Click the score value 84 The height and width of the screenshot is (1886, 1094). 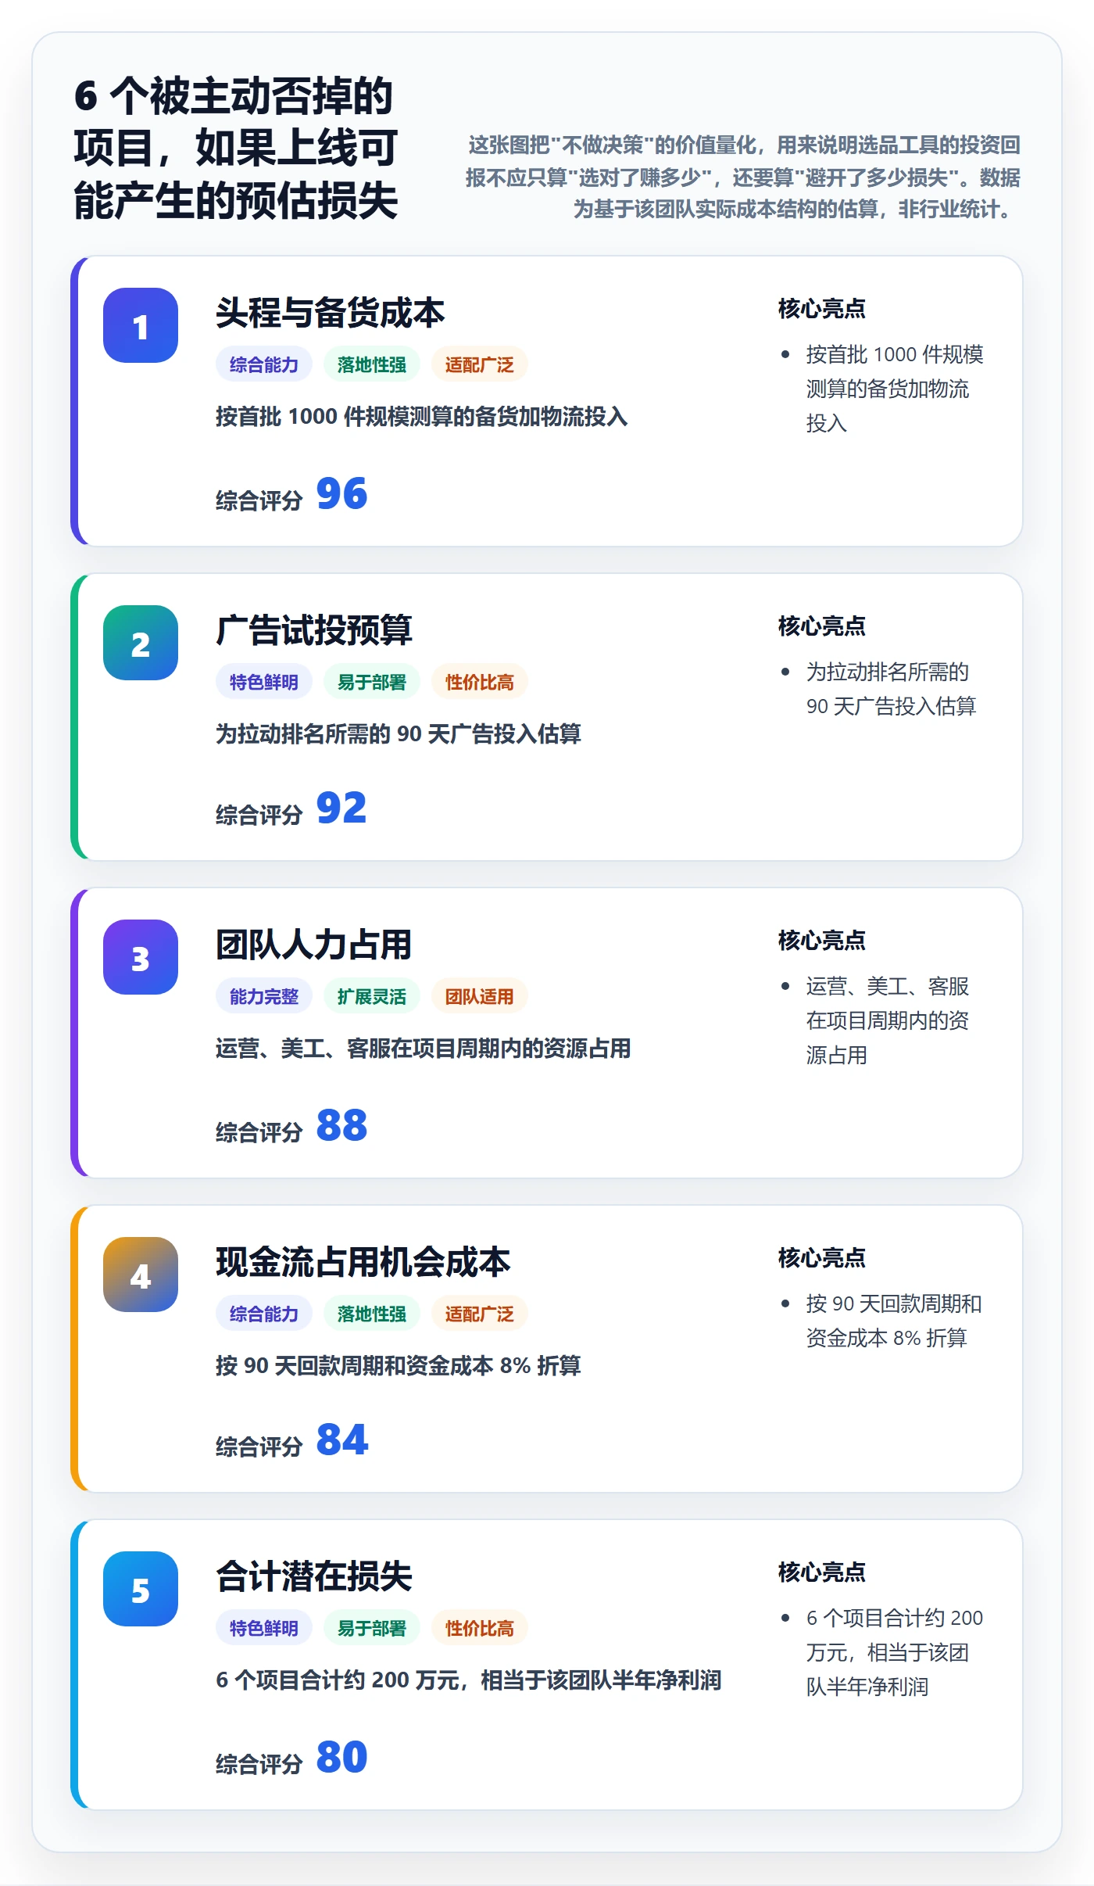pyautogui.click(x=341, y=1440)
